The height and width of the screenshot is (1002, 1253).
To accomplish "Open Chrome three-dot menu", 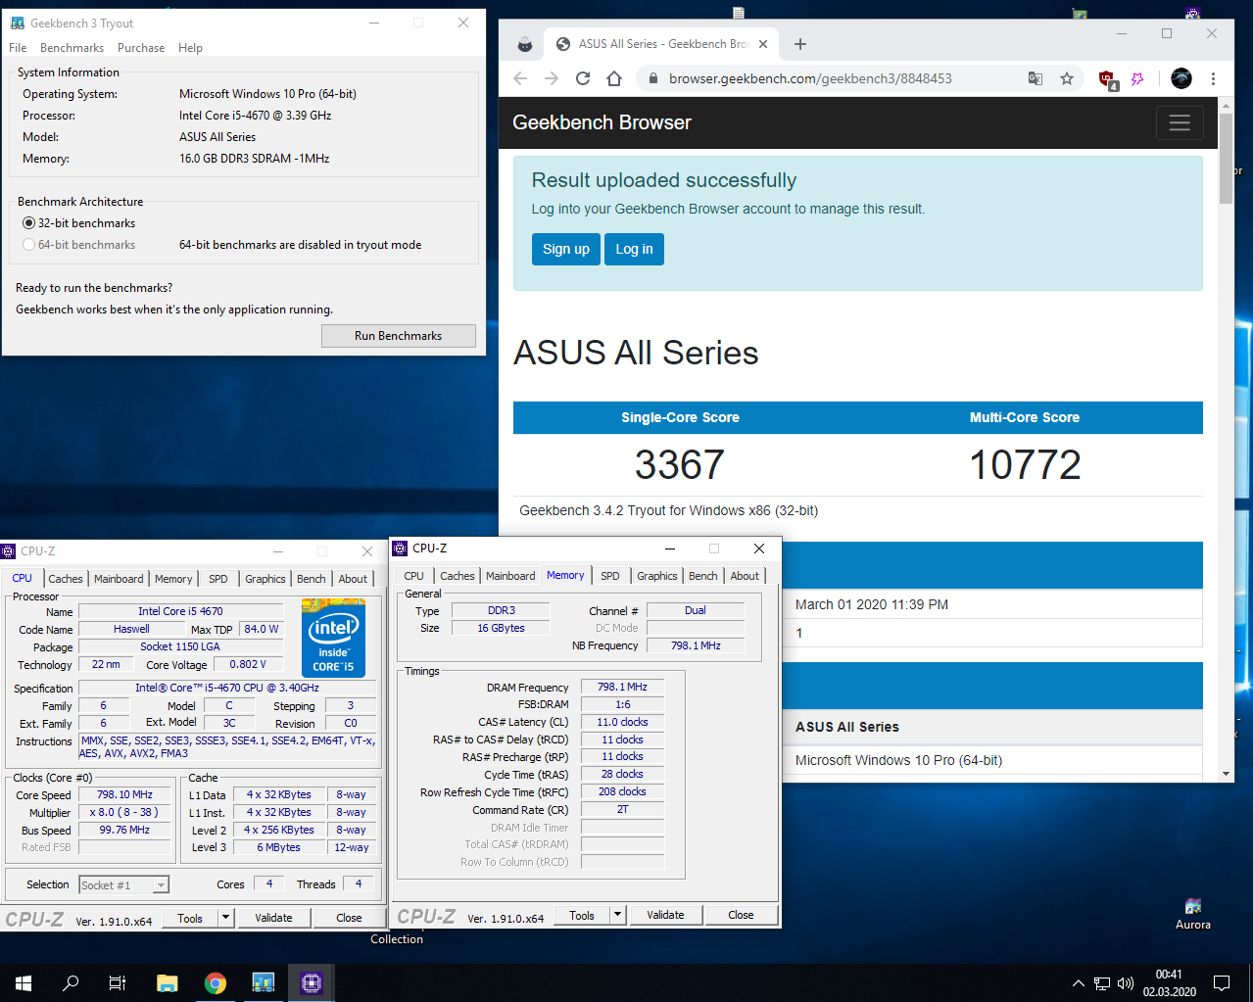I will click(x=1213, y=78).
